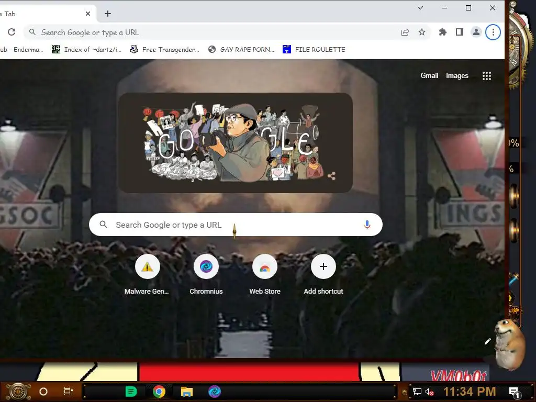Open a new tab with plus button
The width and height of the screenshot is (536, 402).
(108, 14)
